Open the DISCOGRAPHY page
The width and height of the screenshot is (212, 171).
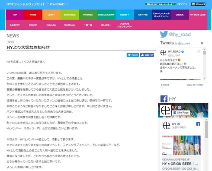(106, 15)
